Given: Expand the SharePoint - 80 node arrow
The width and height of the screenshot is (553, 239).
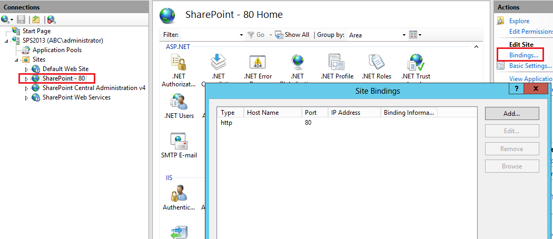Looking at the screenshot, I should [26, 78].
